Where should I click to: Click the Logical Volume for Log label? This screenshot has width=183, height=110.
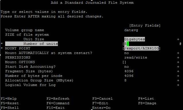30,85
